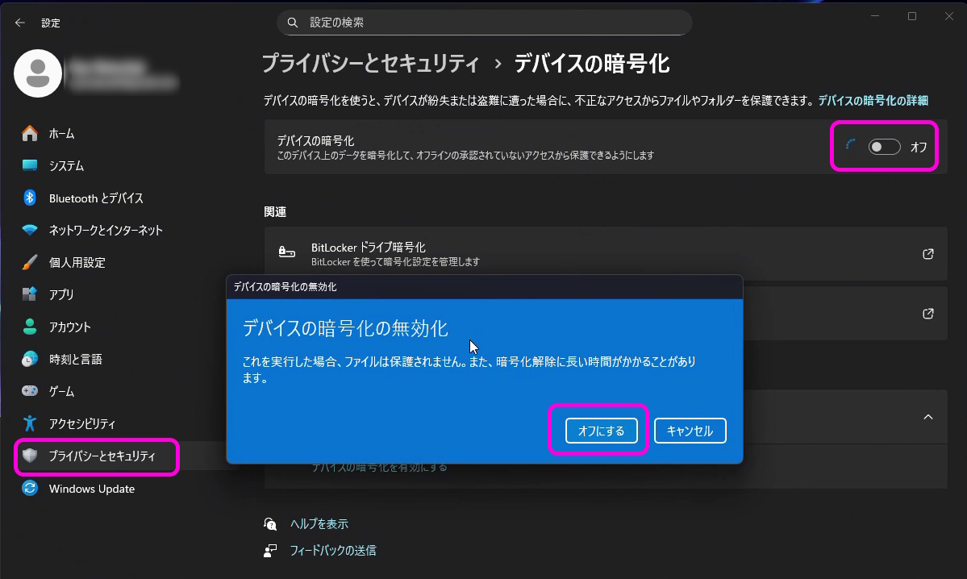Click the back arrow in title bar
This screenshot has width=967, height=579.
click(x=20, y=23)
